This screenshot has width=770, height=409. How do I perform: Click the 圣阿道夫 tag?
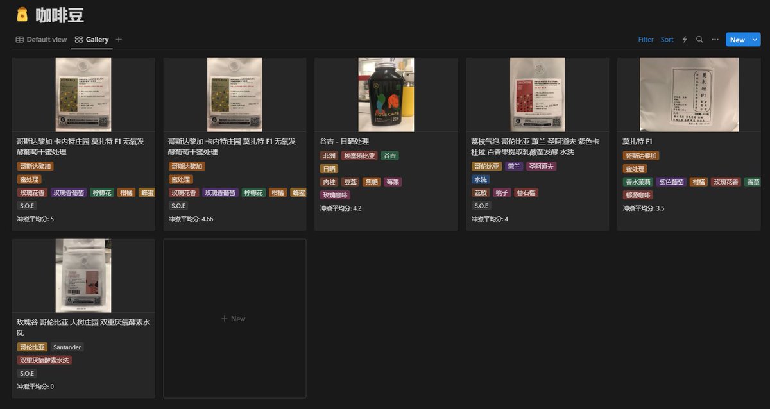542,167
